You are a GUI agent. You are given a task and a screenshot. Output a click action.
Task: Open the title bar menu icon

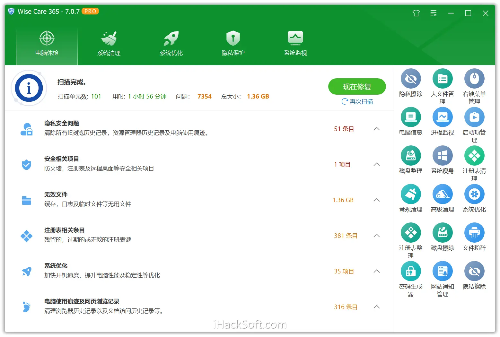pos(434,13)
